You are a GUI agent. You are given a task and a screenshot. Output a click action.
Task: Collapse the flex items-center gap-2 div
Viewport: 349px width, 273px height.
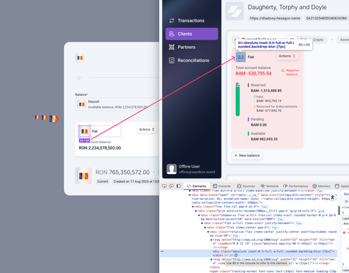[205, 228]
